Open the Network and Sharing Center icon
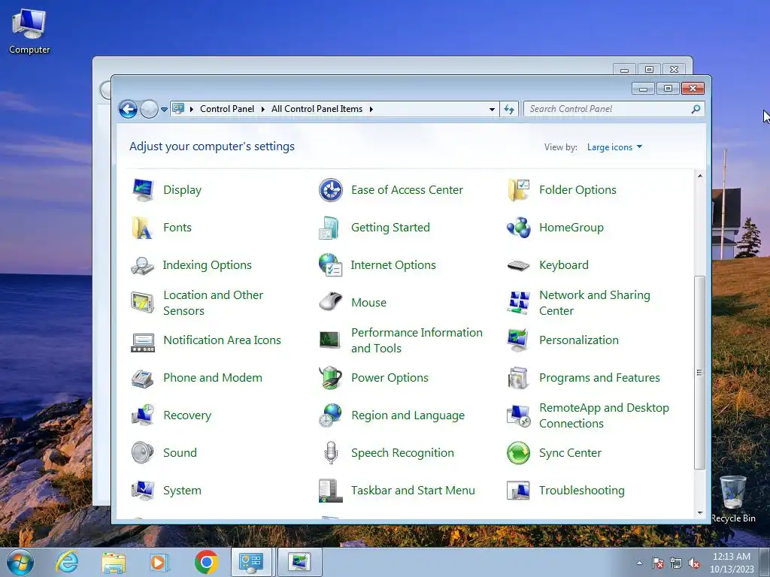 tap(519, 303)
